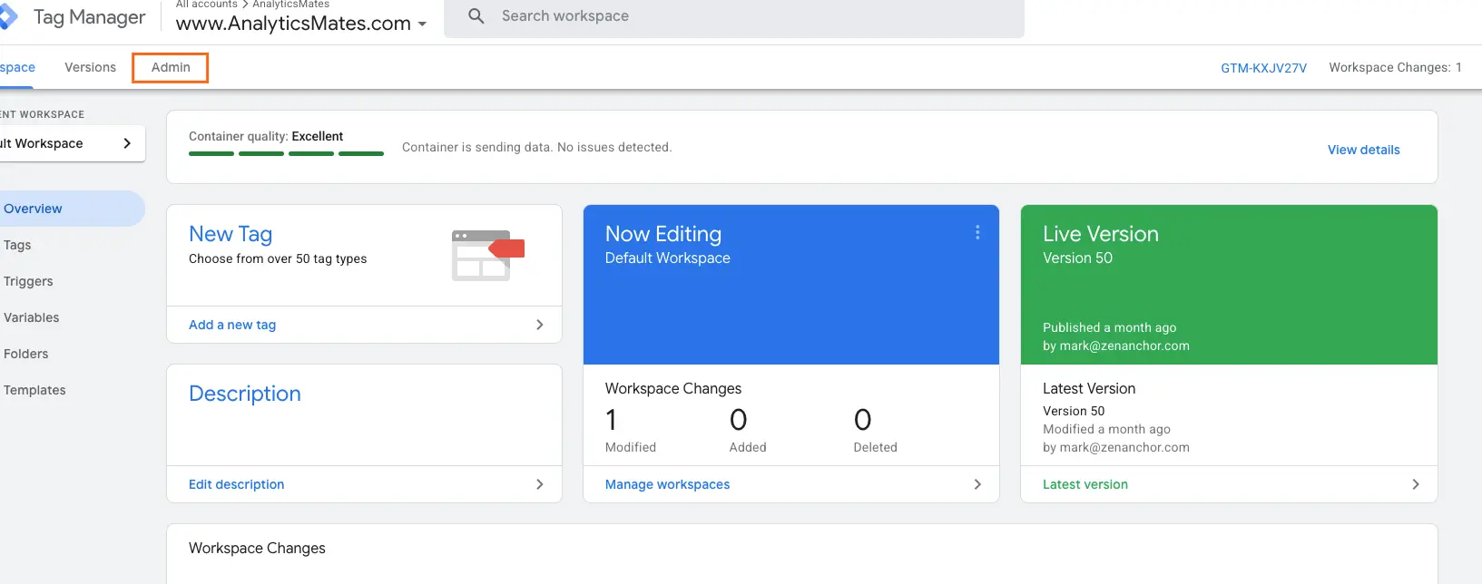1482x584 pixels.
Task: Click the Container is sending data message
Action: pyautogui.click(x=537, y=147)
